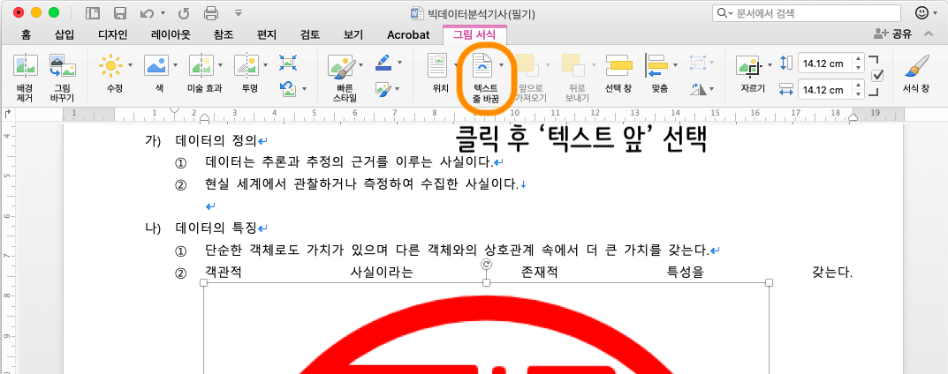Expand the picture effects dropdown arrow
The width and height of the screenshot is (948, 374).
pyautogui.click(x=398, y=90)
